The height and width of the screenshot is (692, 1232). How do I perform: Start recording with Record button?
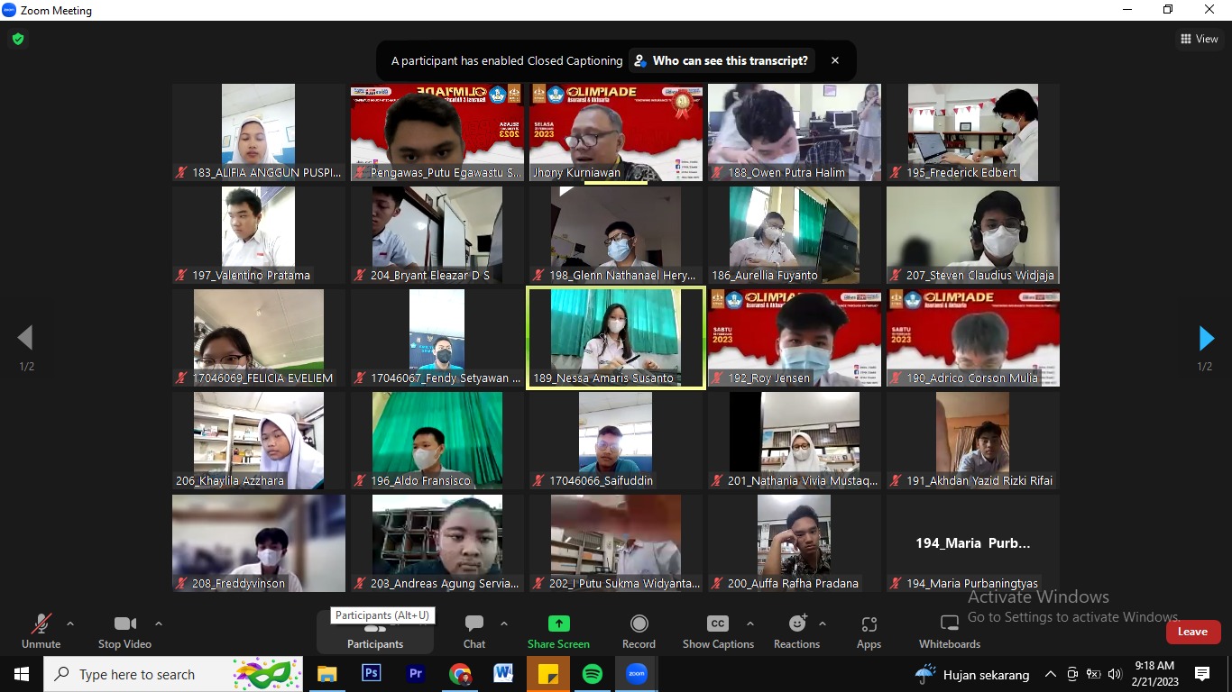(639, 631)
